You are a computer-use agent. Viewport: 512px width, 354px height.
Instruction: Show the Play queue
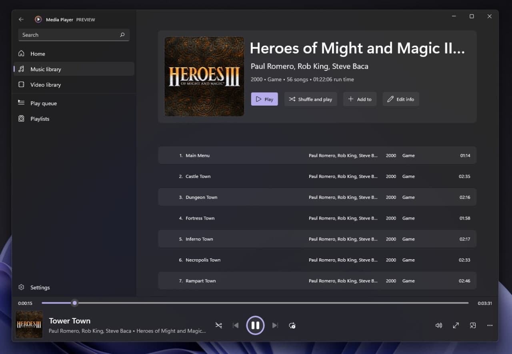click(44, 103)
